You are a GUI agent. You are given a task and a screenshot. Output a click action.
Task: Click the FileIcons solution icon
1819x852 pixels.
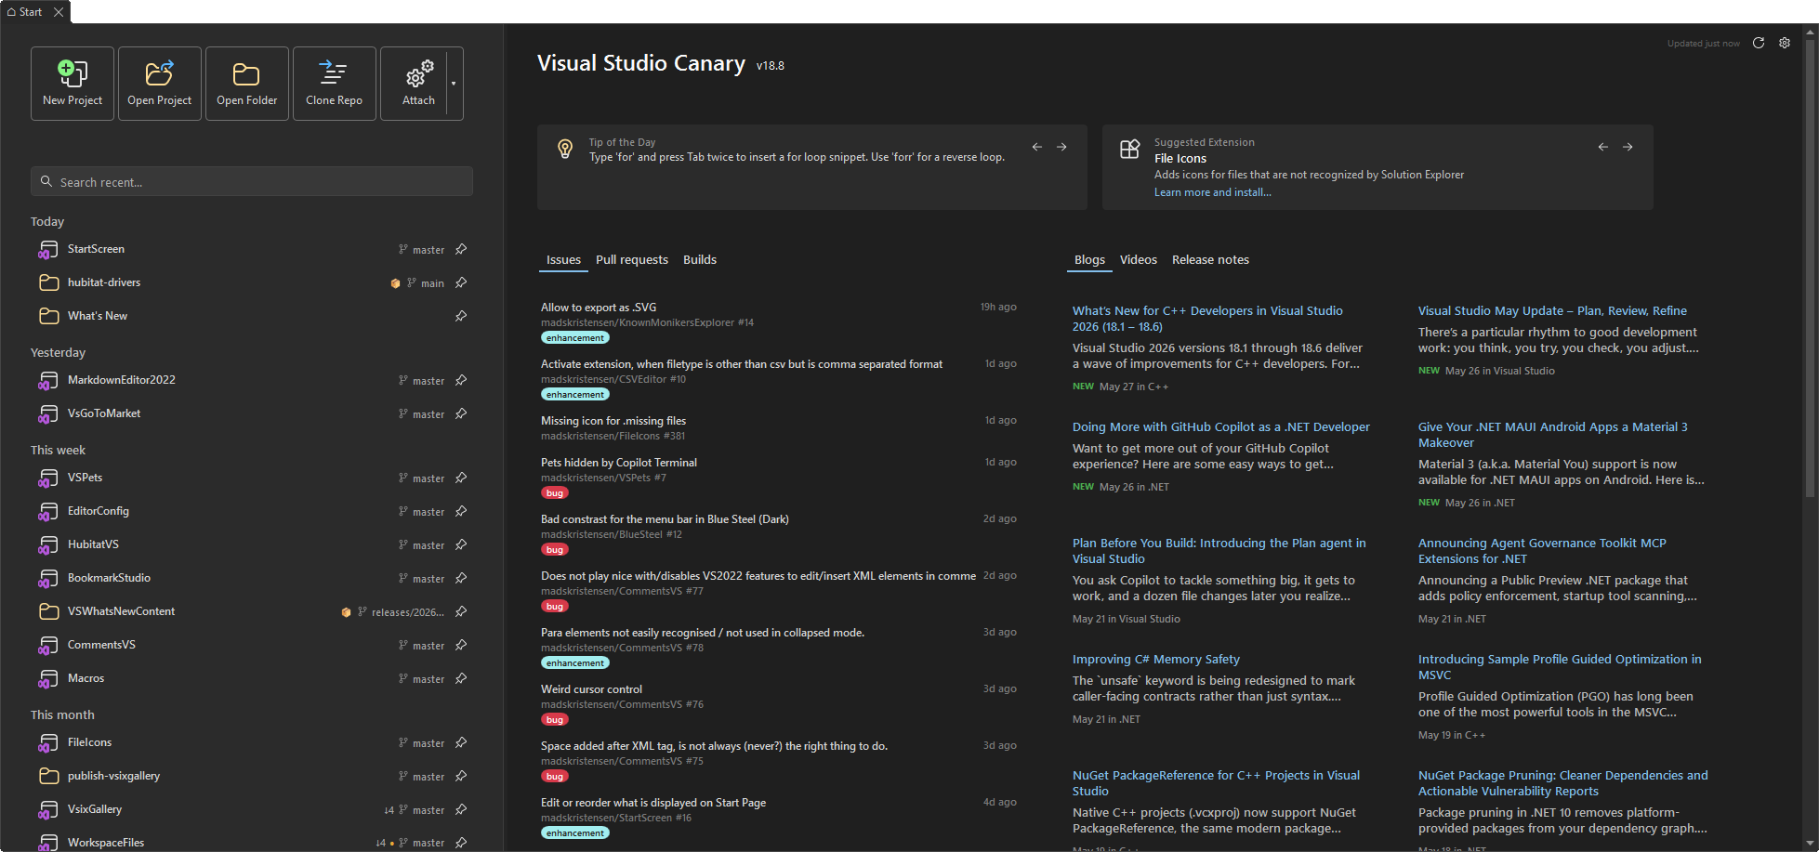click(48, 743)
